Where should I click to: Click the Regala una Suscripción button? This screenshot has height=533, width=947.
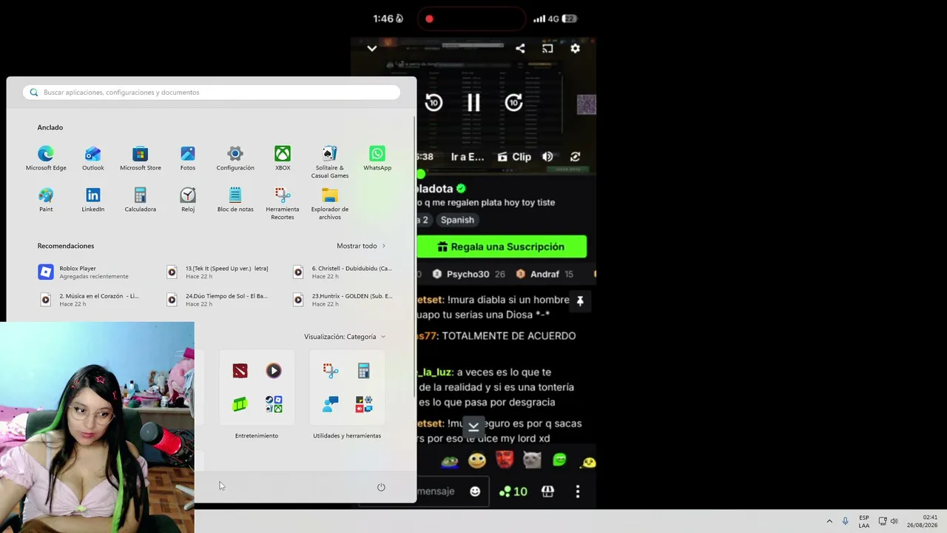(502, 247)
